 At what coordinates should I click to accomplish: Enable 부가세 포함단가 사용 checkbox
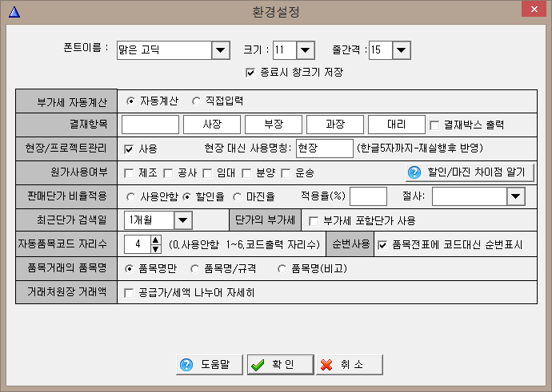tap(314, 221)
